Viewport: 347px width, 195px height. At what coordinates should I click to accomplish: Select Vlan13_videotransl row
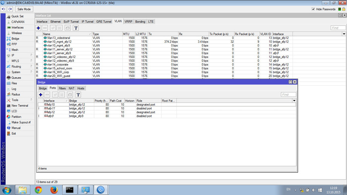click(x=164, y=38)
